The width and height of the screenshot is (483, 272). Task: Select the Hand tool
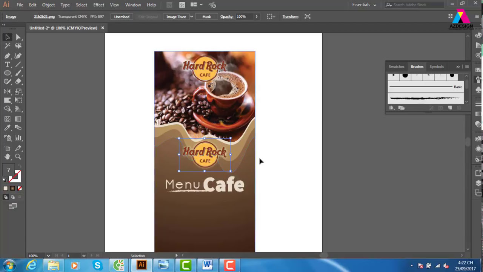tap(7, 157)
